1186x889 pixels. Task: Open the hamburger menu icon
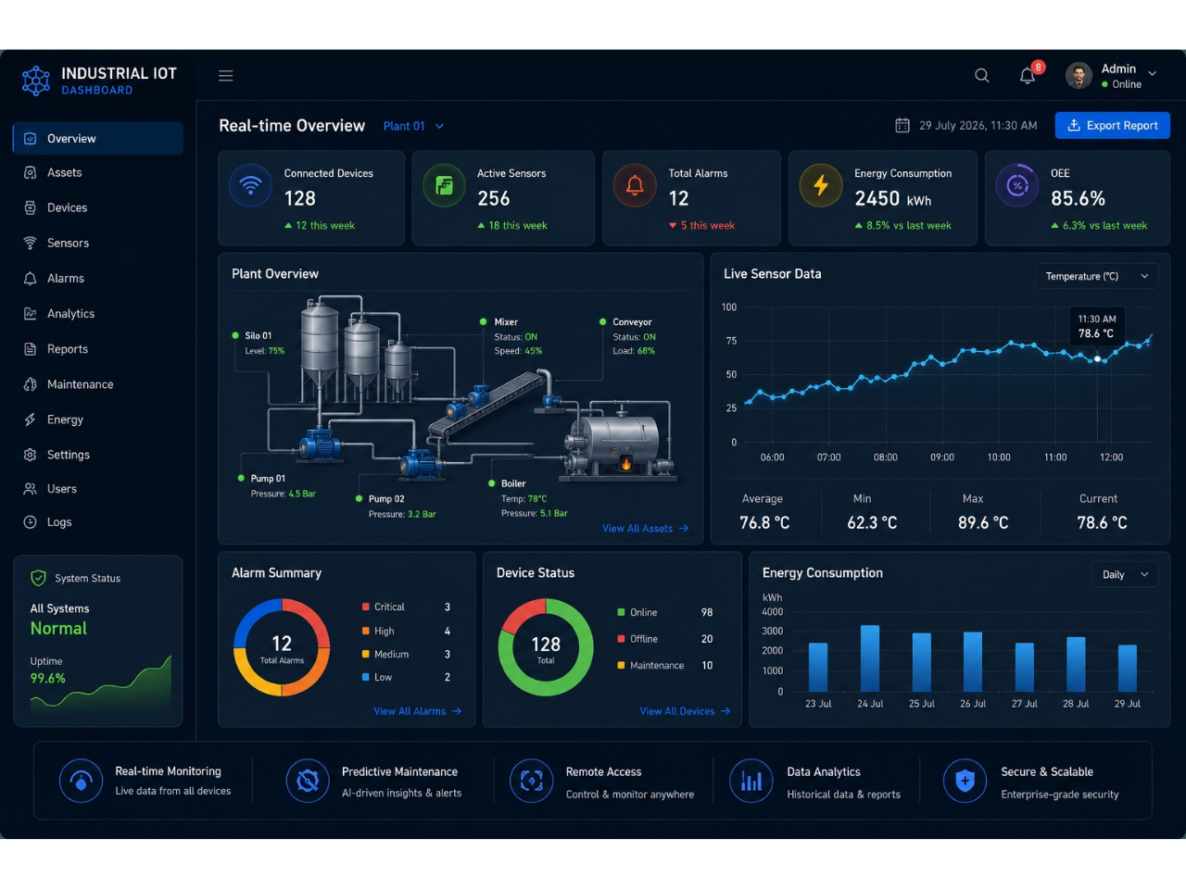click(225, 76)
